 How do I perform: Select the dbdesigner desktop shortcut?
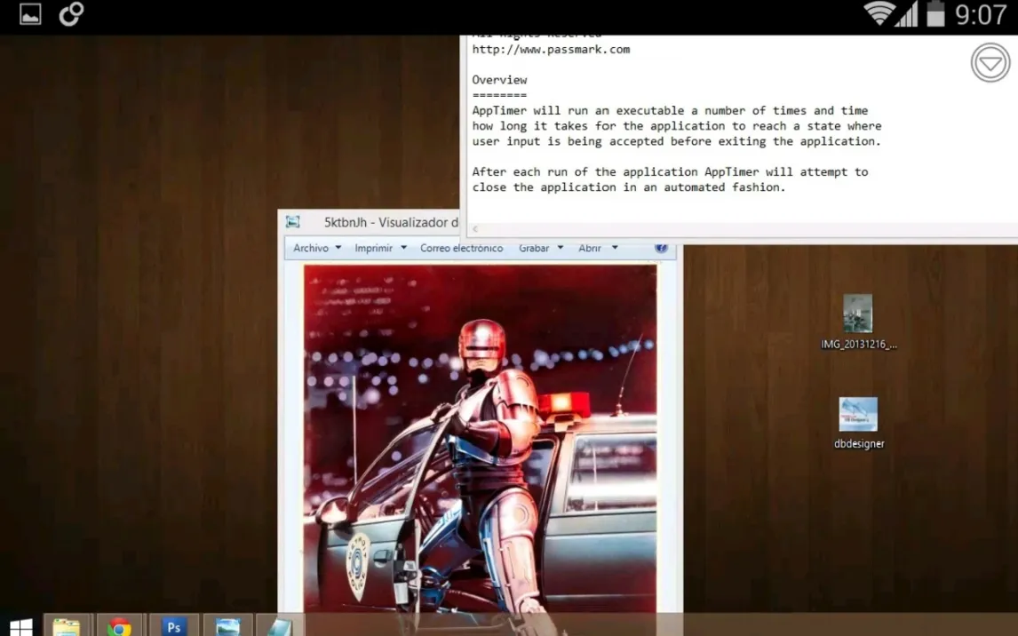[858, 423]
